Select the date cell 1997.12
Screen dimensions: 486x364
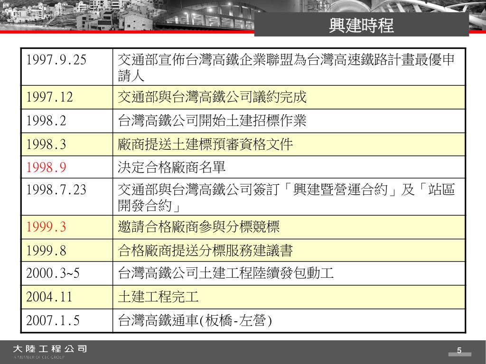(x=66, y=97)
